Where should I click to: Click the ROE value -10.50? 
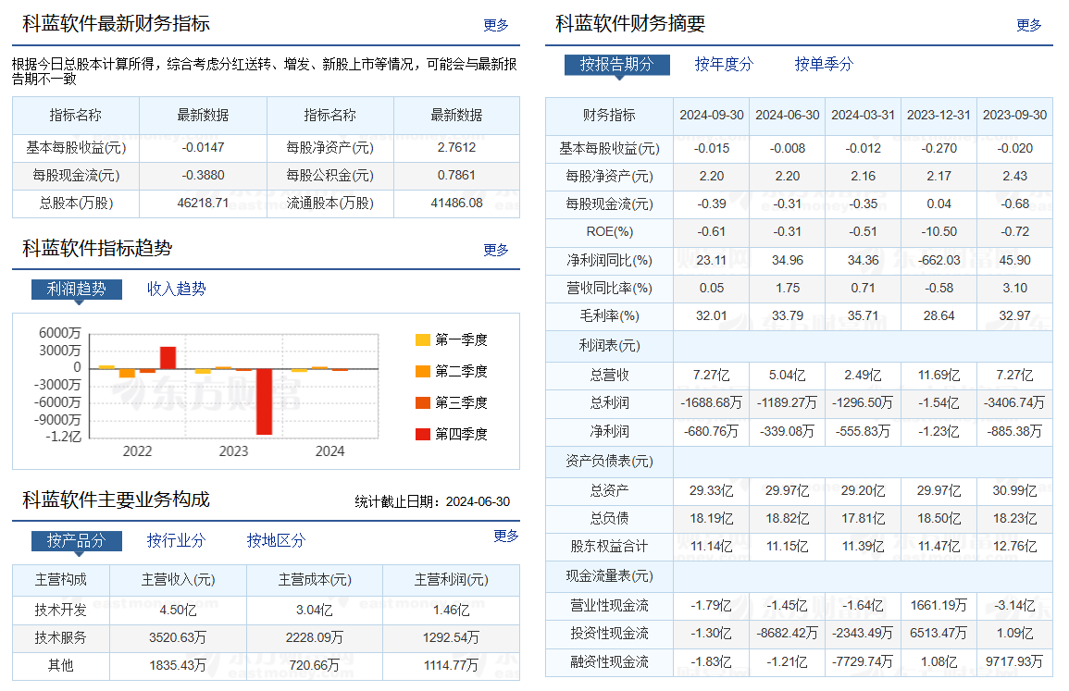938,231
